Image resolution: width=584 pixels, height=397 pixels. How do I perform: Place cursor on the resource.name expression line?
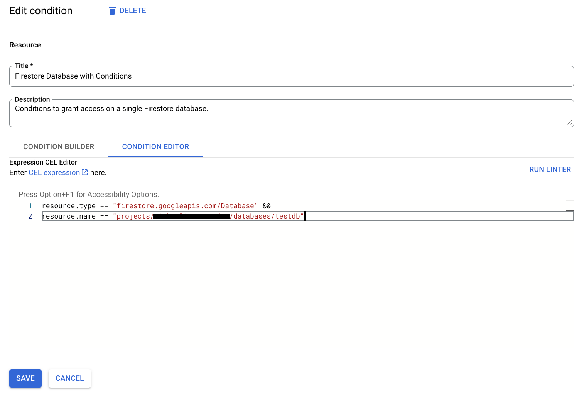pyautogui.click(x=307, y=216)
